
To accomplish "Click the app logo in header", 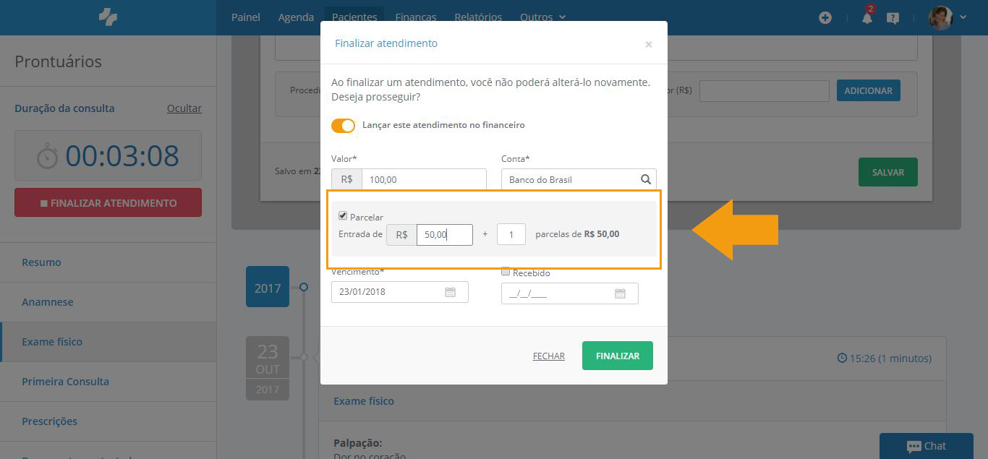I will click(x=108, y=17).
